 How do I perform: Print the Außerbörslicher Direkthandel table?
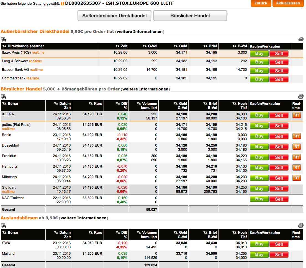point(301,39)
